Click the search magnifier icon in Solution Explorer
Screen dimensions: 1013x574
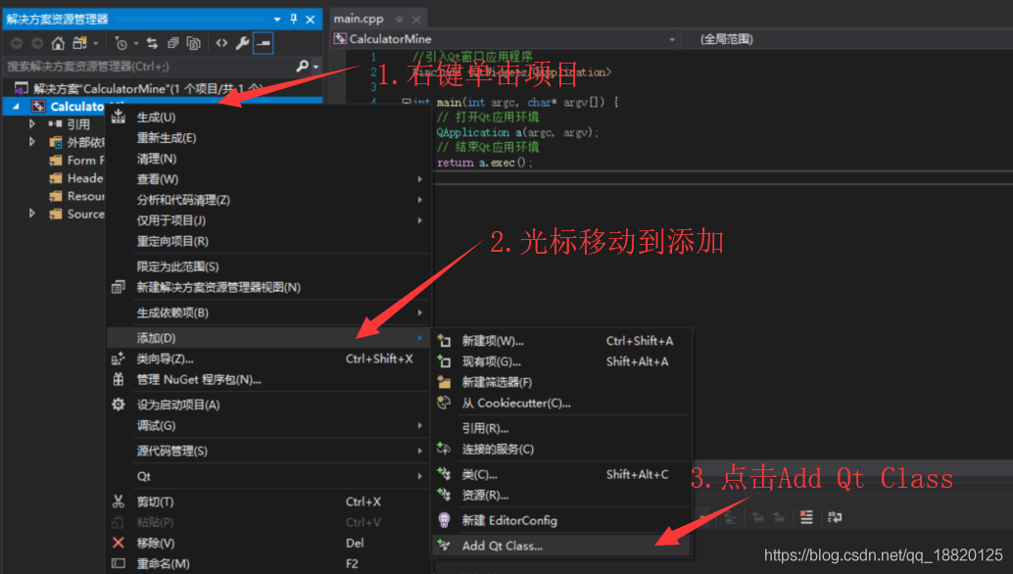pos(302,66)
